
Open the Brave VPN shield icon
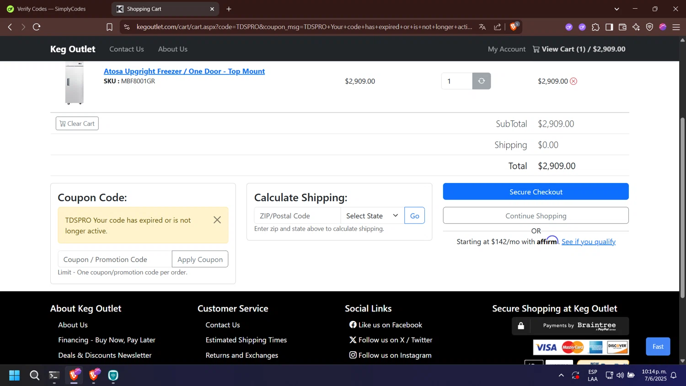649,27
